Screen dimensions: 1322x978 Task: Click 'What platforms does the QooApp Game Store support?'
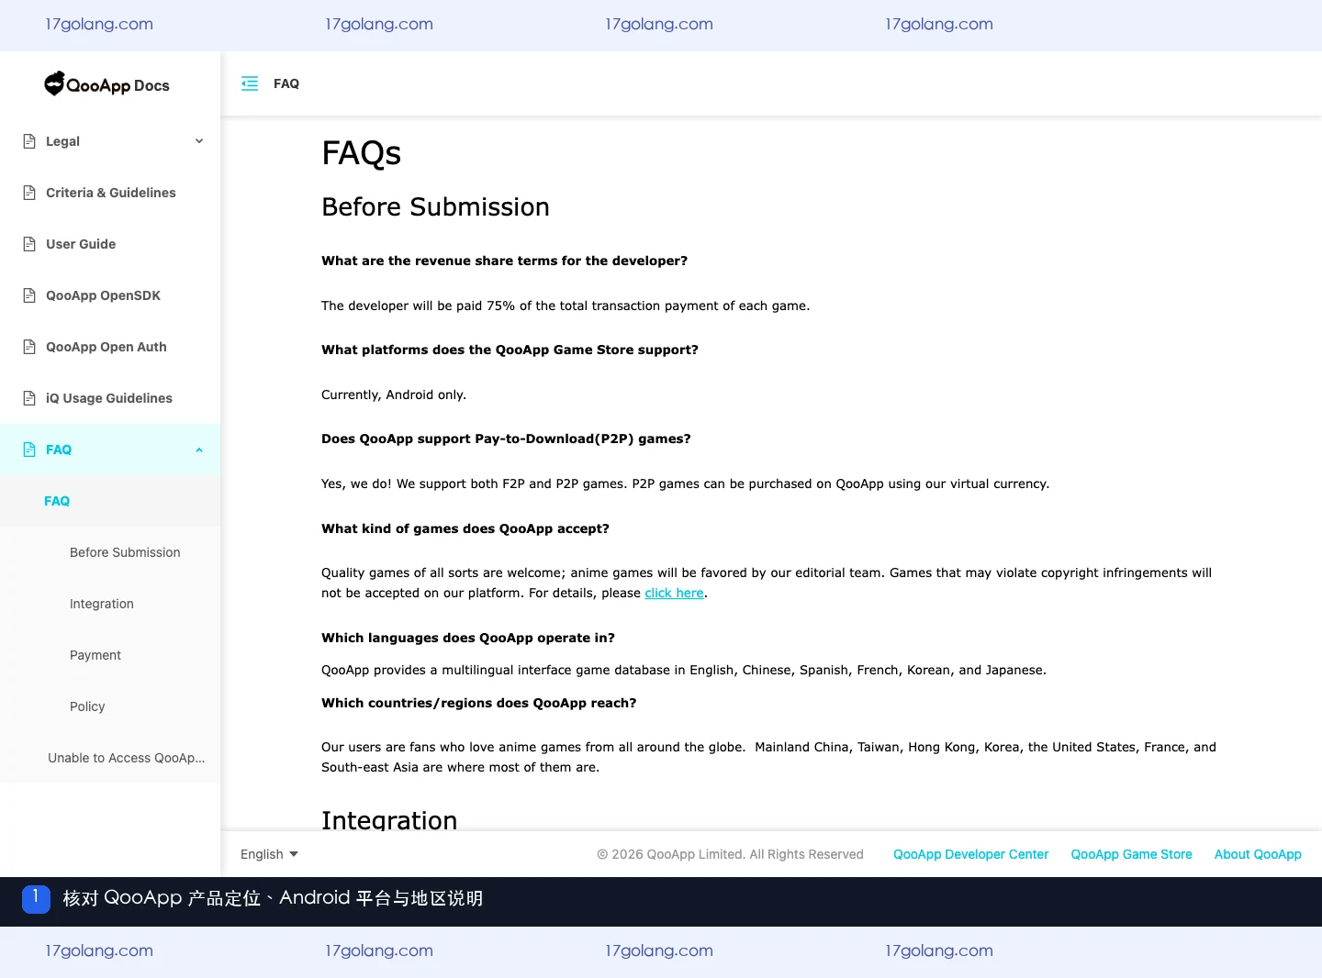(510, 350)
